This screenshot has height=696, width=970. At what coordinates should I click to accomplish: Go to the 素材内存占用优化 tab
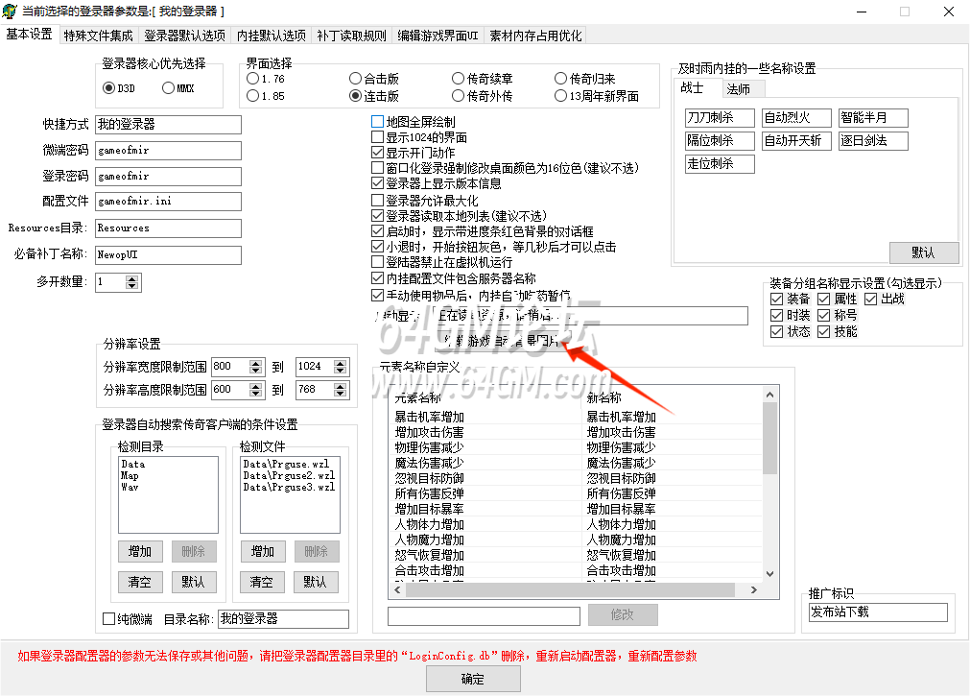pyautogui.click(x=535, y=36)
